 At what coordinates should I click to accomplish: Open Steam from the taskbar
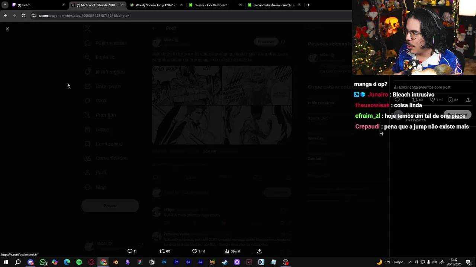point(225,262)
